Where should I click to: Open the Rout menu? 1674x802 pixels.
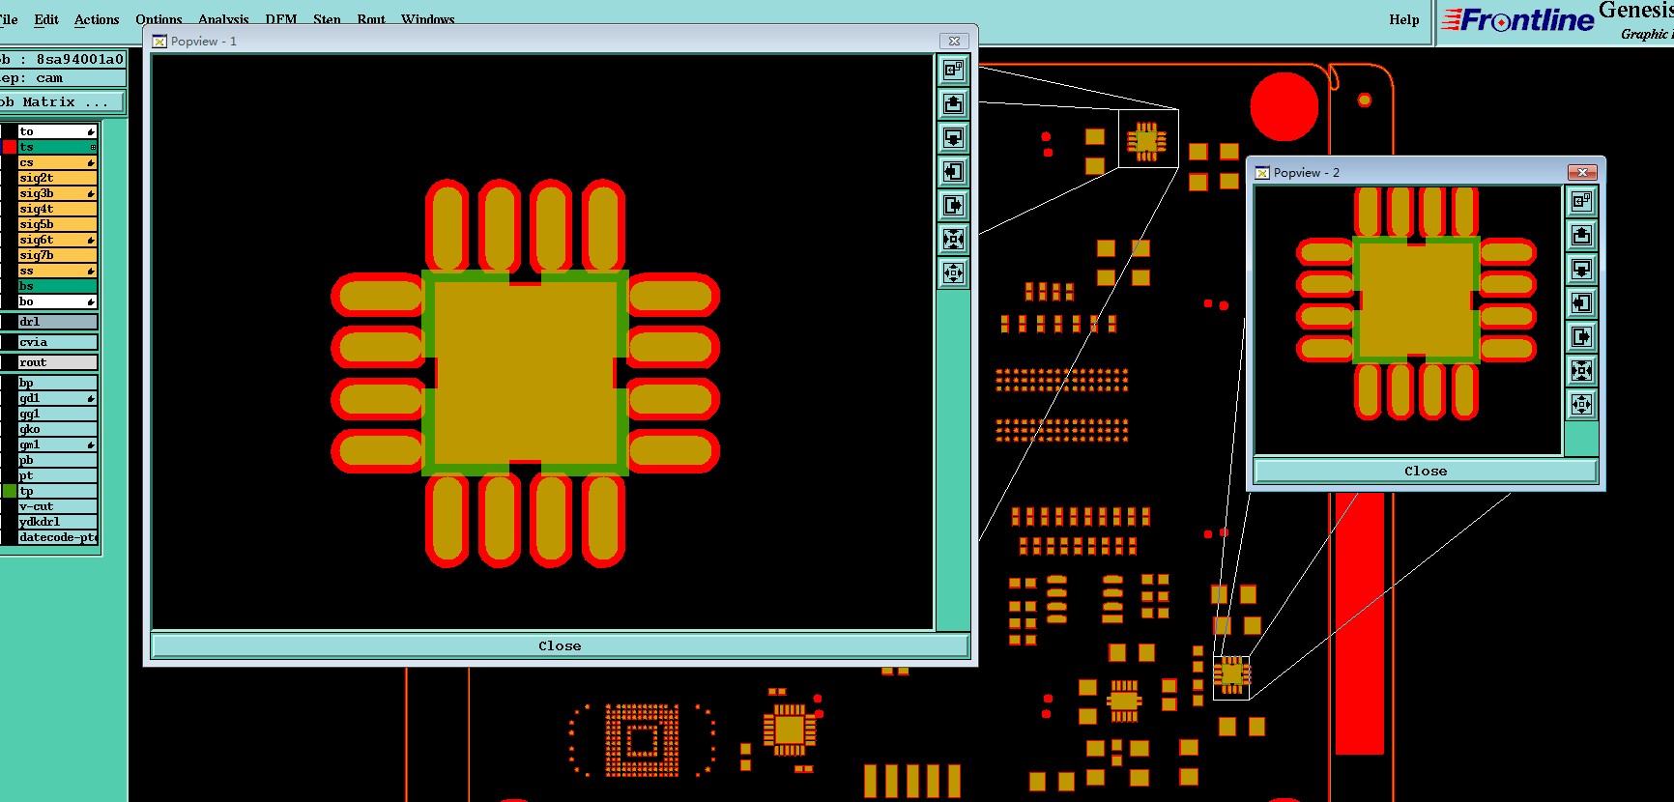[x=371, y=19]
